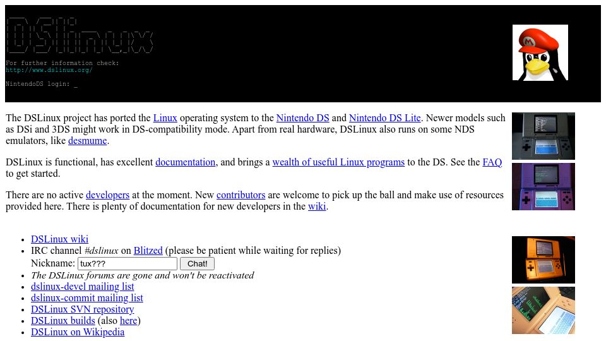Image resolution: width=606 pixels, height=341 pixels.
Task: Focus the Nickname input field
Action: click(x=128, y=264)
